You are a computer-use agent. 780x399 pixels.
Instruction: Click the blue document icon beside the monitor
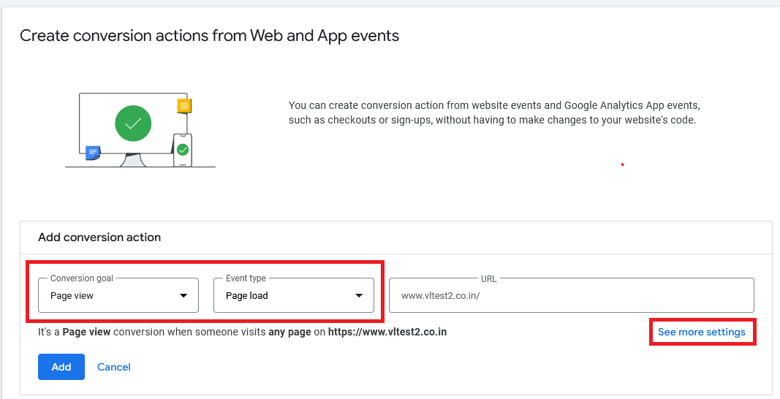(x=92, y=153)
